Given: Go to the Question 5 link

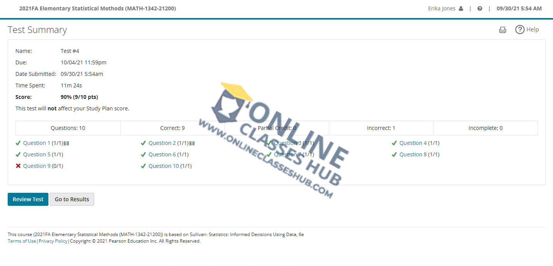Looking at the screenshot, I should point(37,154).
